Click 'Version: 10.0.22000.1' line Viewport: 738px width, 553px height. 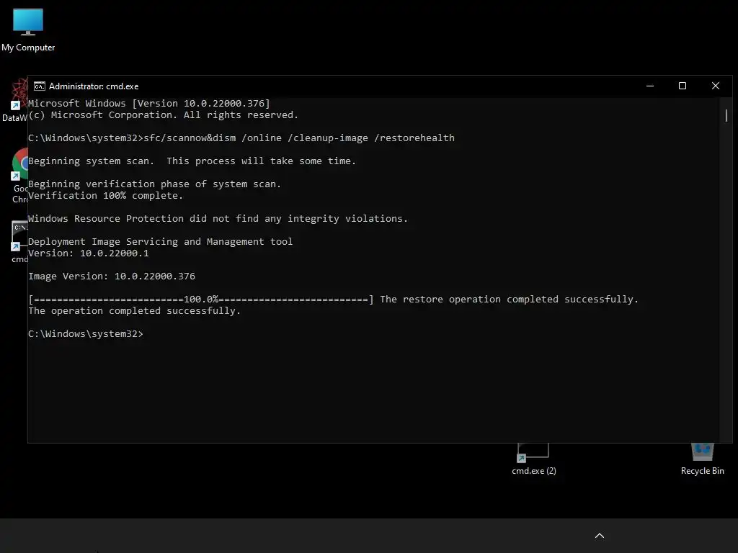(89, 253)
